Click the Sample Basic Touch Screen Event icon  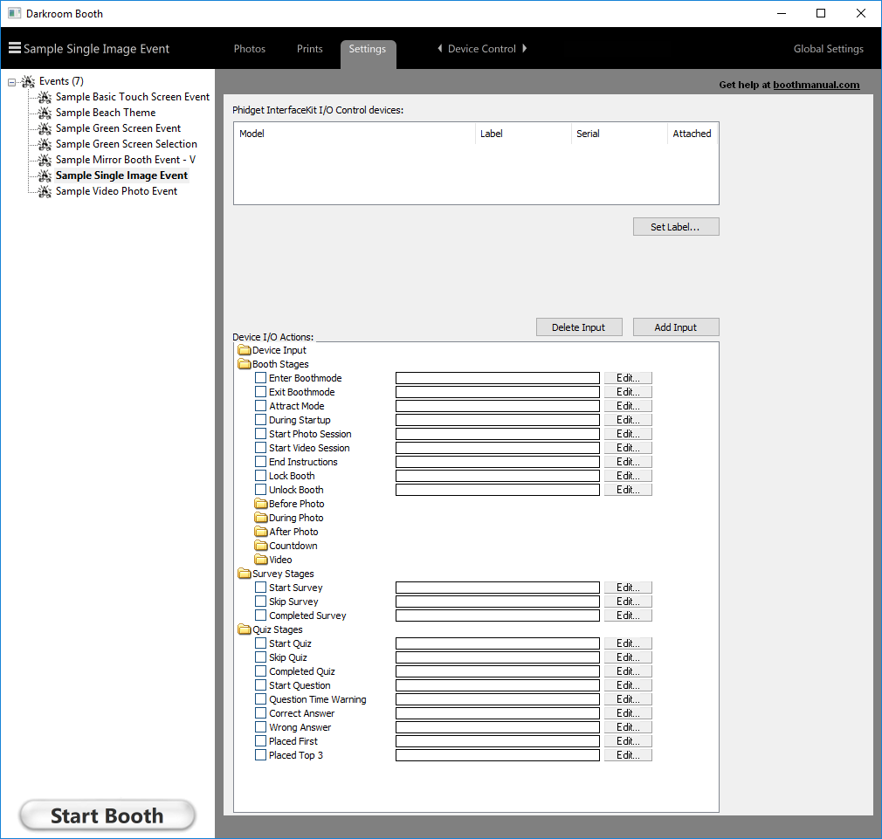pos(45,97)
